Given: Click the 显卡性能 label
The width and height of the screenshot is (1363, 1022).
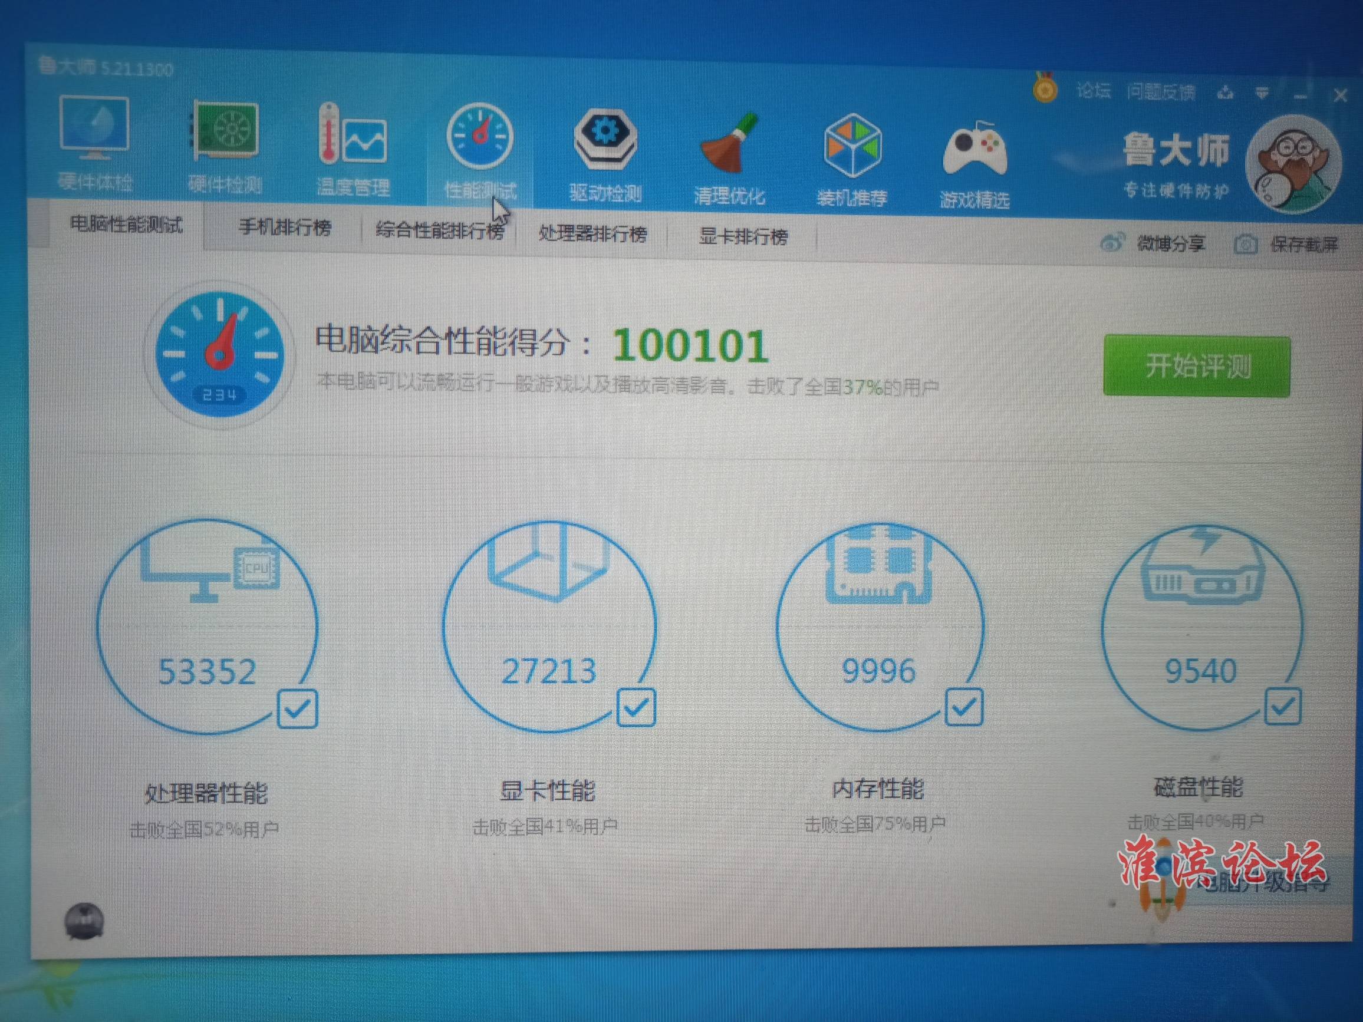Looking at the screenshot, I should click(x=547, y=790).
